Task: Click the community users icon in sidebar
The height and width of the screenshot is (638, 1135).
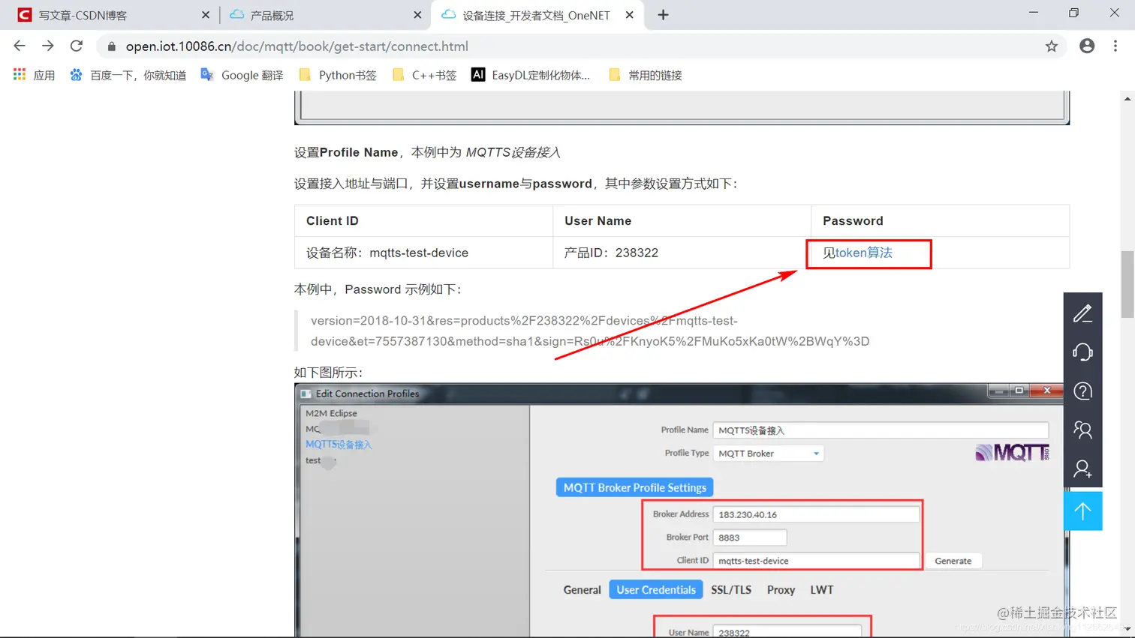Action: (x=1082, y=430)
